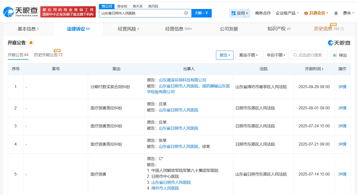The image size is (357, 195).
Task: Open the 开通会员 membership menu
Action: pos(316,13)
